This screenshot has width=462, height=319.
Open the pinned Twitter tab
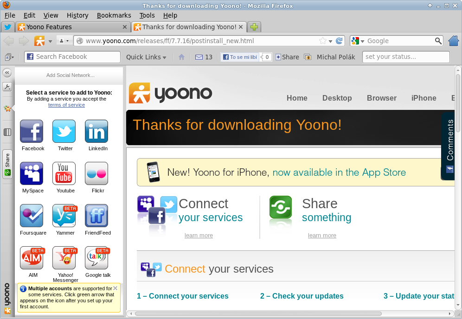coord(8,27)
